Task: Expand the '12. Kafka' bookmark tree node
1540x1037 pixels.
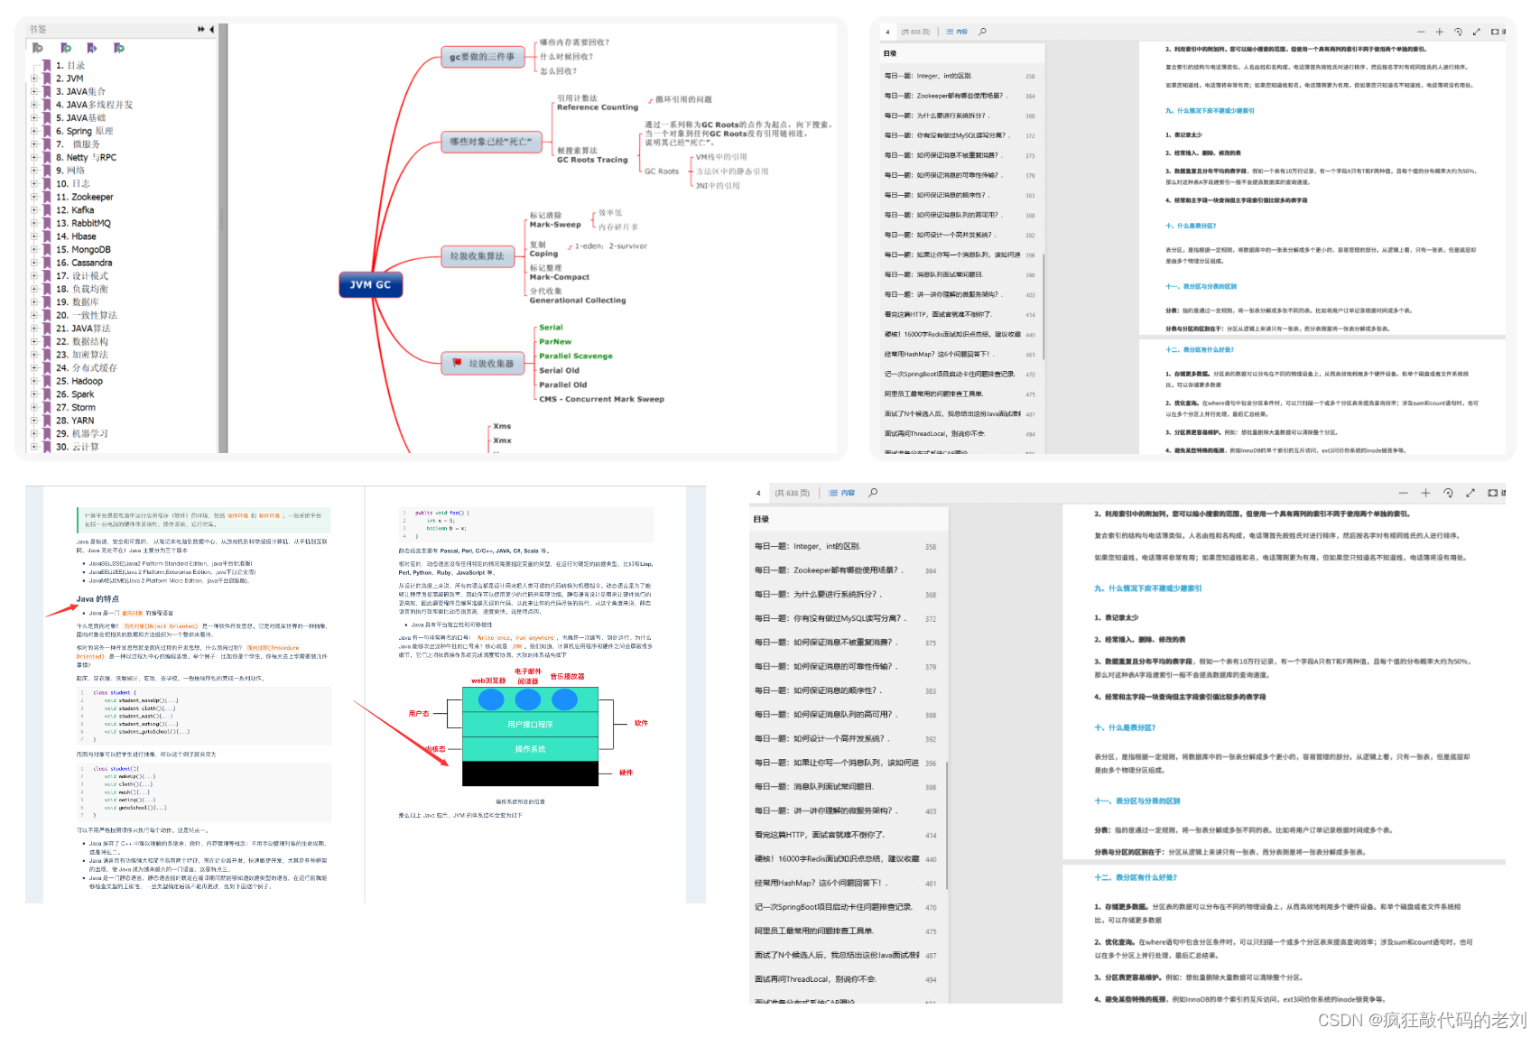Action: click(x=34, y=210)
